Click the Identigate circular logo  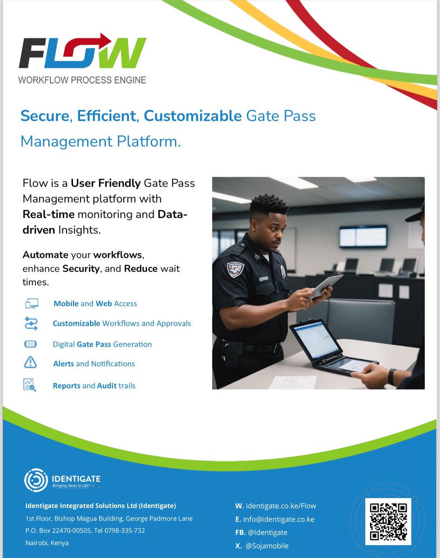(x=36, y=481)
